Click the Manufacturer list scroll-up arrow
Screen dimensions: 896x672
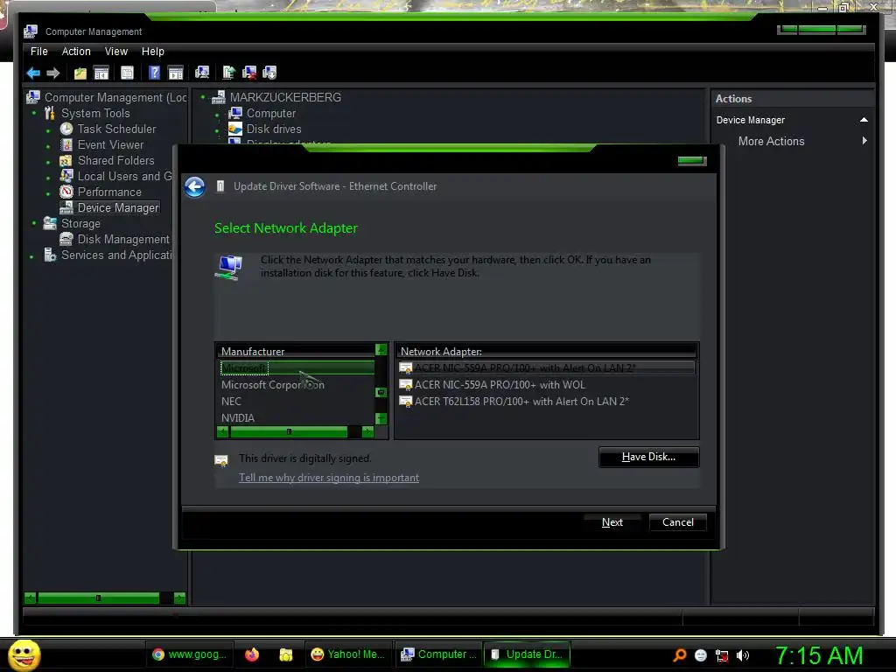381,349
